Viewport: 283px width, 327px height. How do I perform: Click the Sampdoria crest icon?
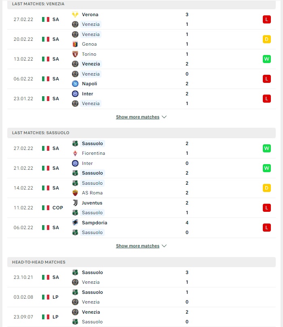click(x=75, y=223)
